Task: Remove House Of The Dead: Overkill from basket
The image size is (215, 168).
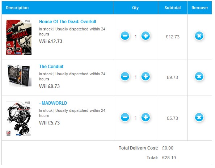Action: tap(199, 36)
